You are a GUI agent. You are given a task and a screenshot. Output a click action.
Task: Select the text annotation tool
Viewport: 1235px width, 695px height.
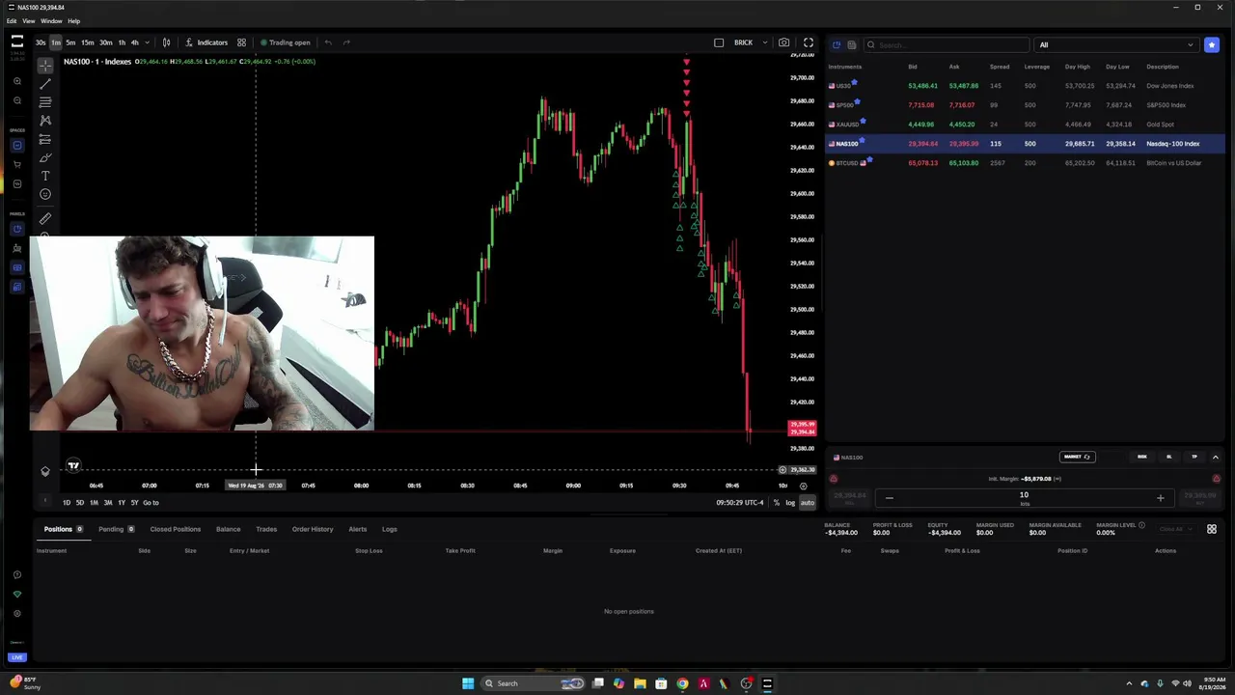tap(45, 176)
